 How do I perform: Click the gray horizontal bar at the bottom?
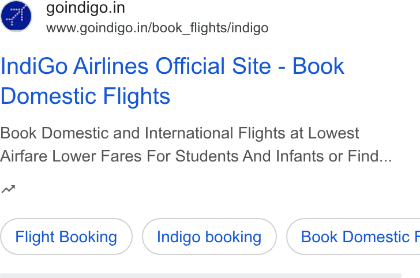201,276
